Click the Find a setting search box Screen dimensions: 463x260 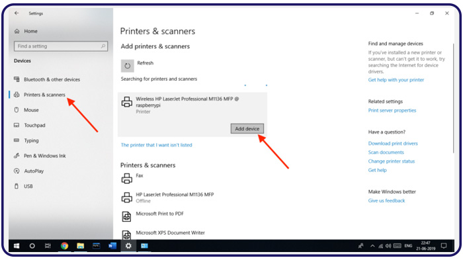pyautogui.click(x=61, y=46)
